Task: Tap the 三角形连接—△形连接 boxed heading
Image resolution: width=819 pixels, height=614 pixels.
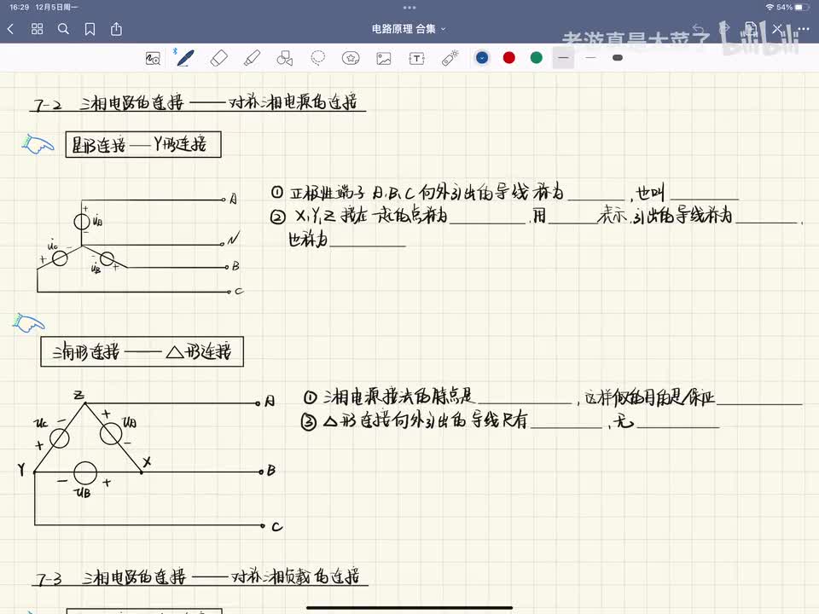Action: point(142,352)
